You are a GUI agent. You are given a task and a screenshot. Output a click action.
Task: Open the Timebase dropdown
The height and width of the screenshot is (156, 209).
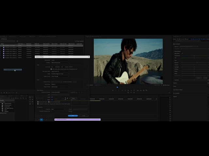(59, 62)
